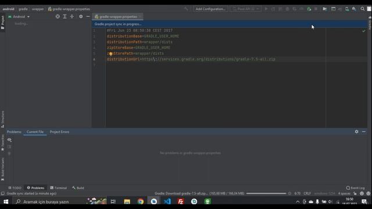Hide the project tool window
This screenshot has width=372, height=209.
(x=88, y=17)
